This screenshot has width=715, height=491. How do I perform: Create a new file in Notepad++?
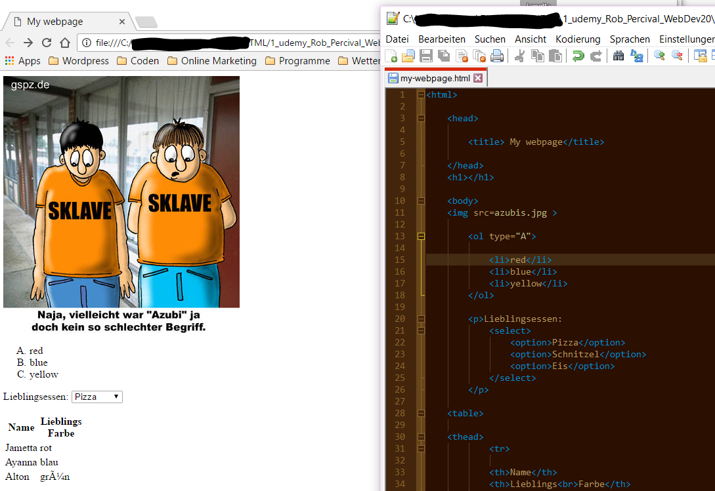point(391,56)
